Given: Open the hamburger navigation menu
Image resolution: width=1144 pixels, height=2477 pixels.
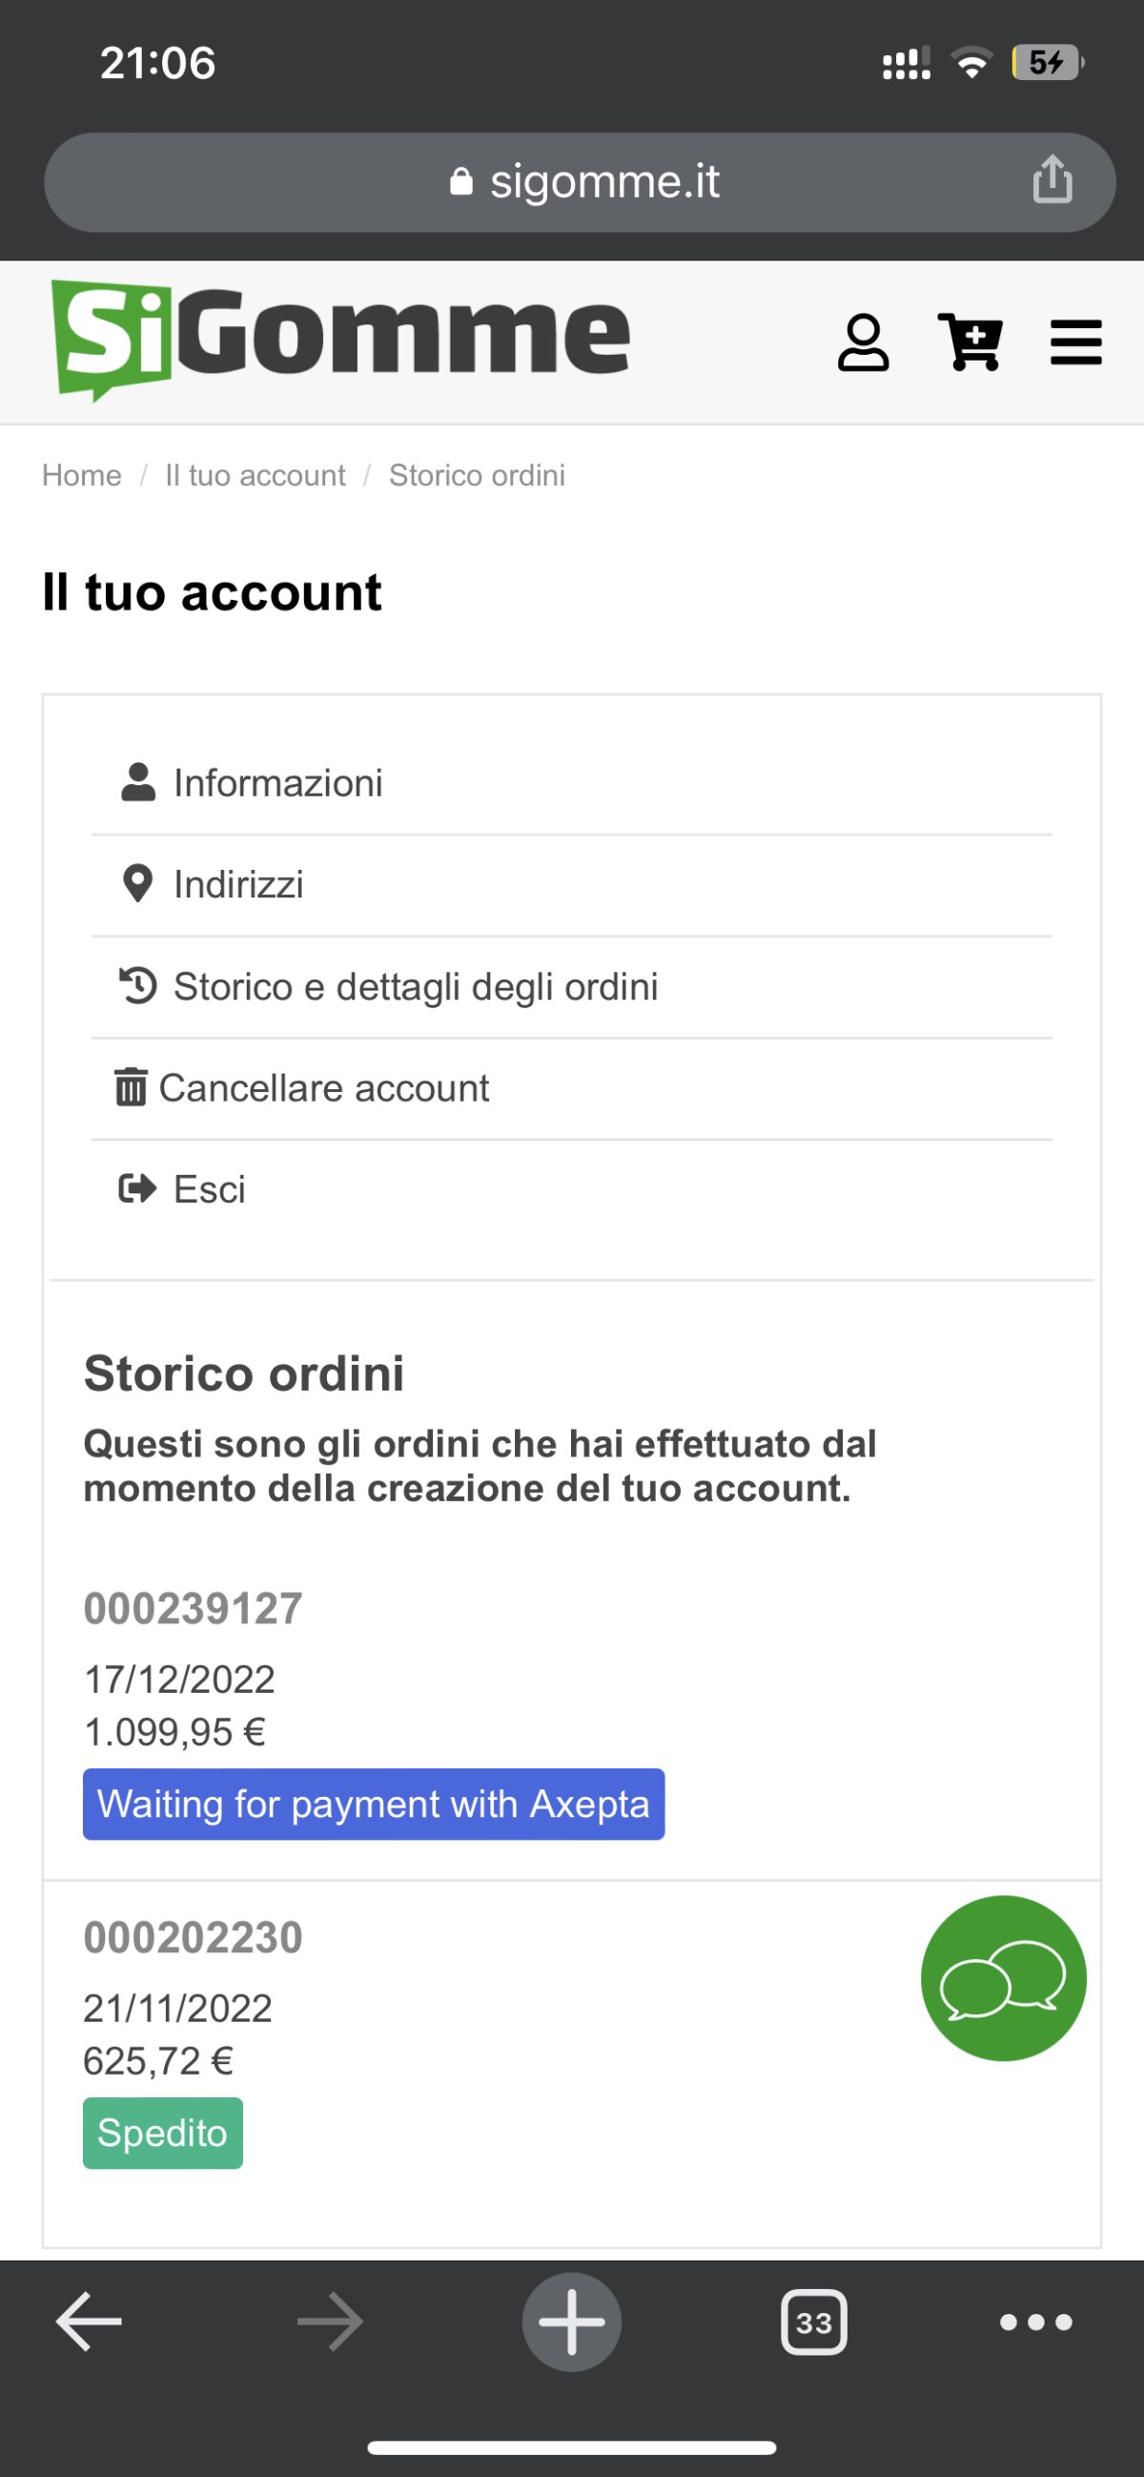Looking at the screenshot, I should tap(1075, 342).
